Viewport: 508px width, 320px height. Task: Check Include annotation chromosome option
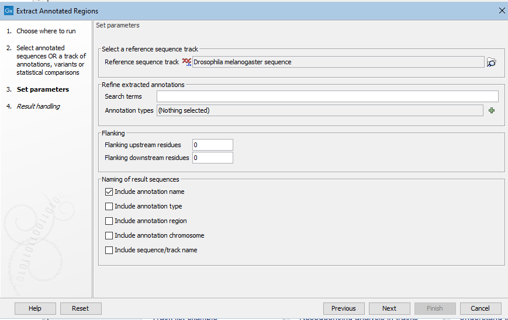[109, 236]
